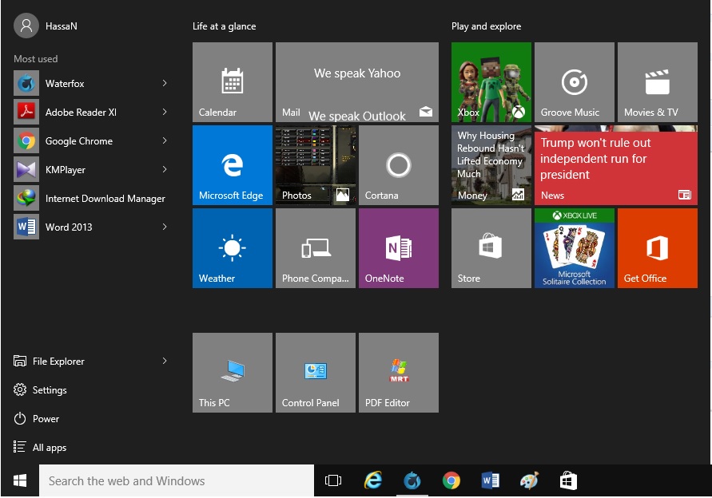This screenshot has height=498, width=712.
Task: Click the Power option
Action: click(x=46, y=419)
